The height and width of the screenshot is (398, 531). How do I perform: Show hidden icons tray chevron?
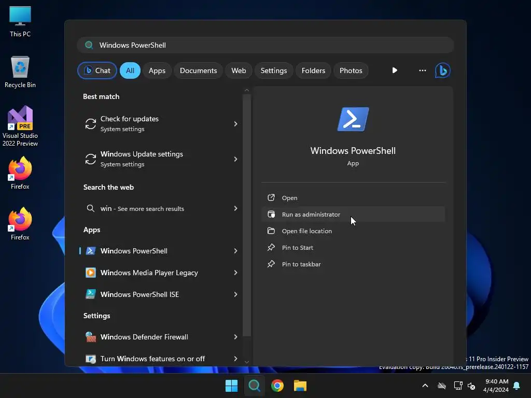point(425,386)
